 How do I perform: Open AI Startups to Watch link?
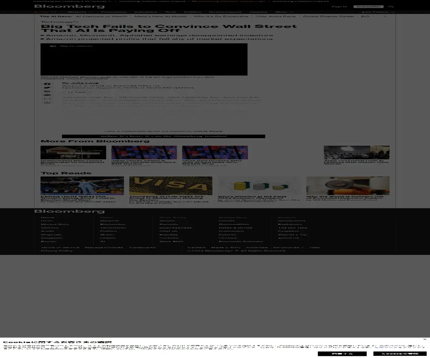101,16
